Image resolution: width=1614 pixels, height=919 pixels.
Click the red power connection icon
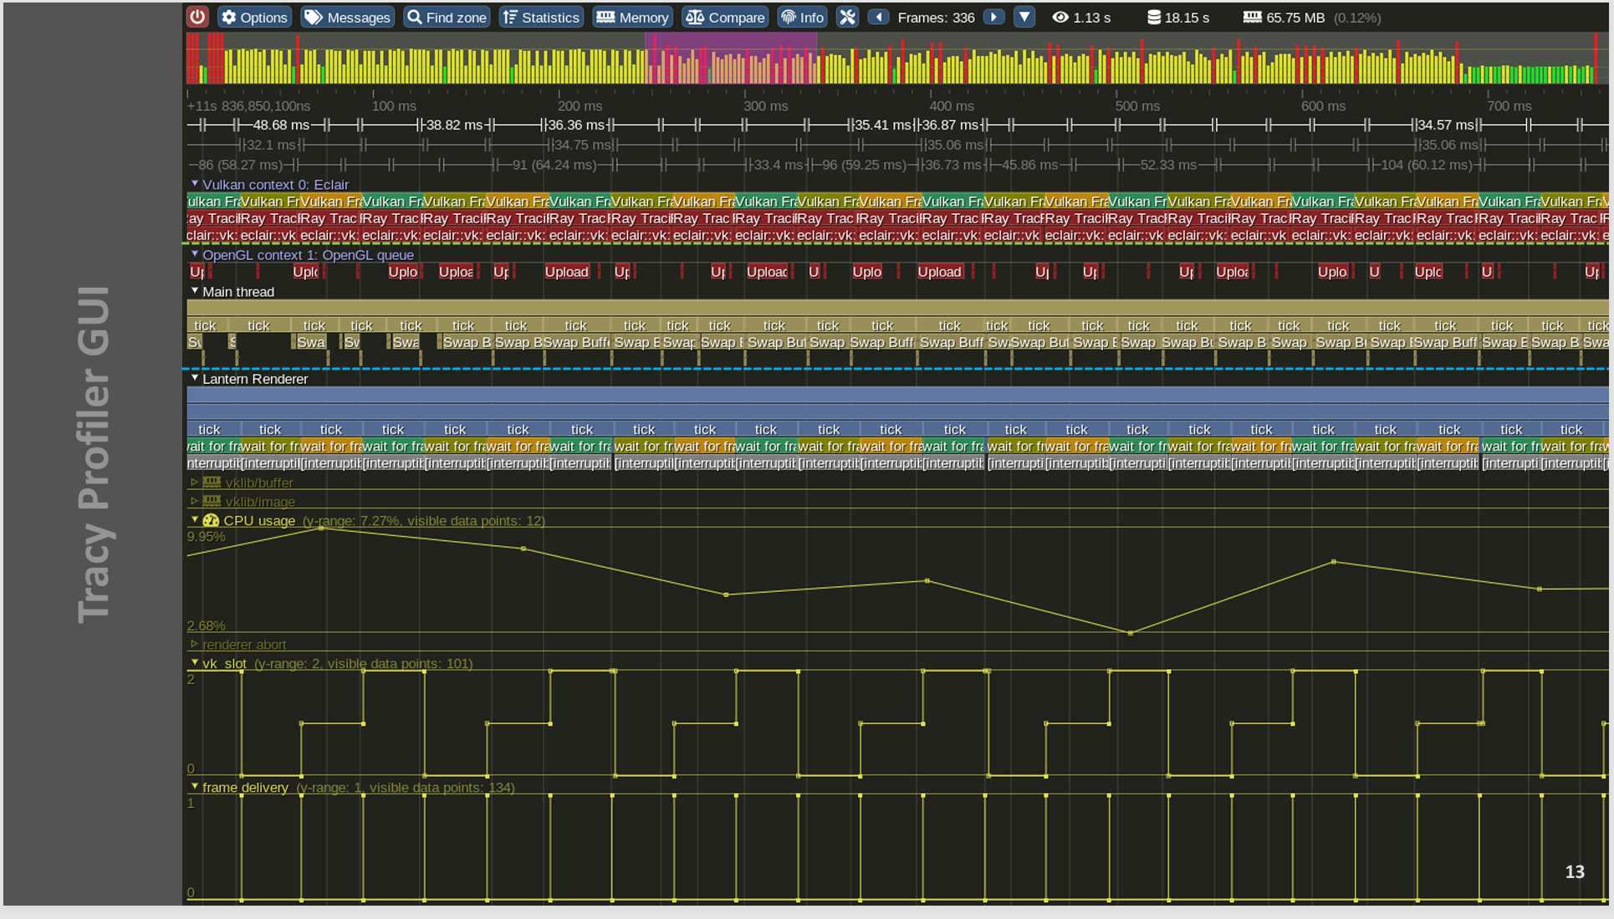(197, 17)
